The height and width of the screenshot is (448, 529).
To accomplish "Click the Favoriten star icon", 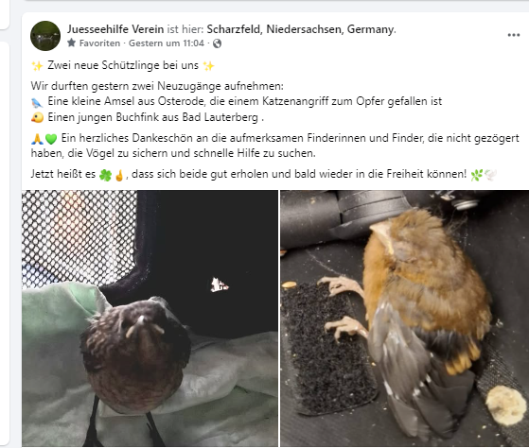I will click(x=71, y=43).
